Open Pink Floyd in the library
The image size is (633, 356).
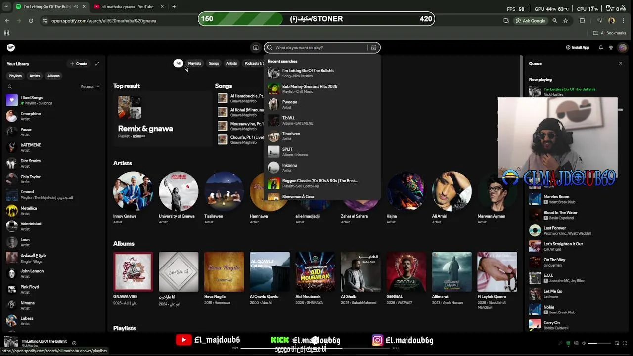(53, 289)
